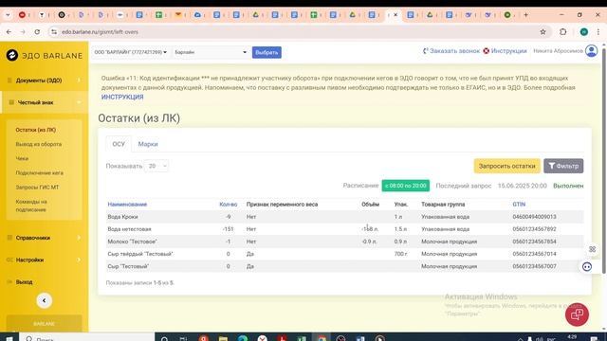Open the Барлайн branch dropdown

[211, 52]
